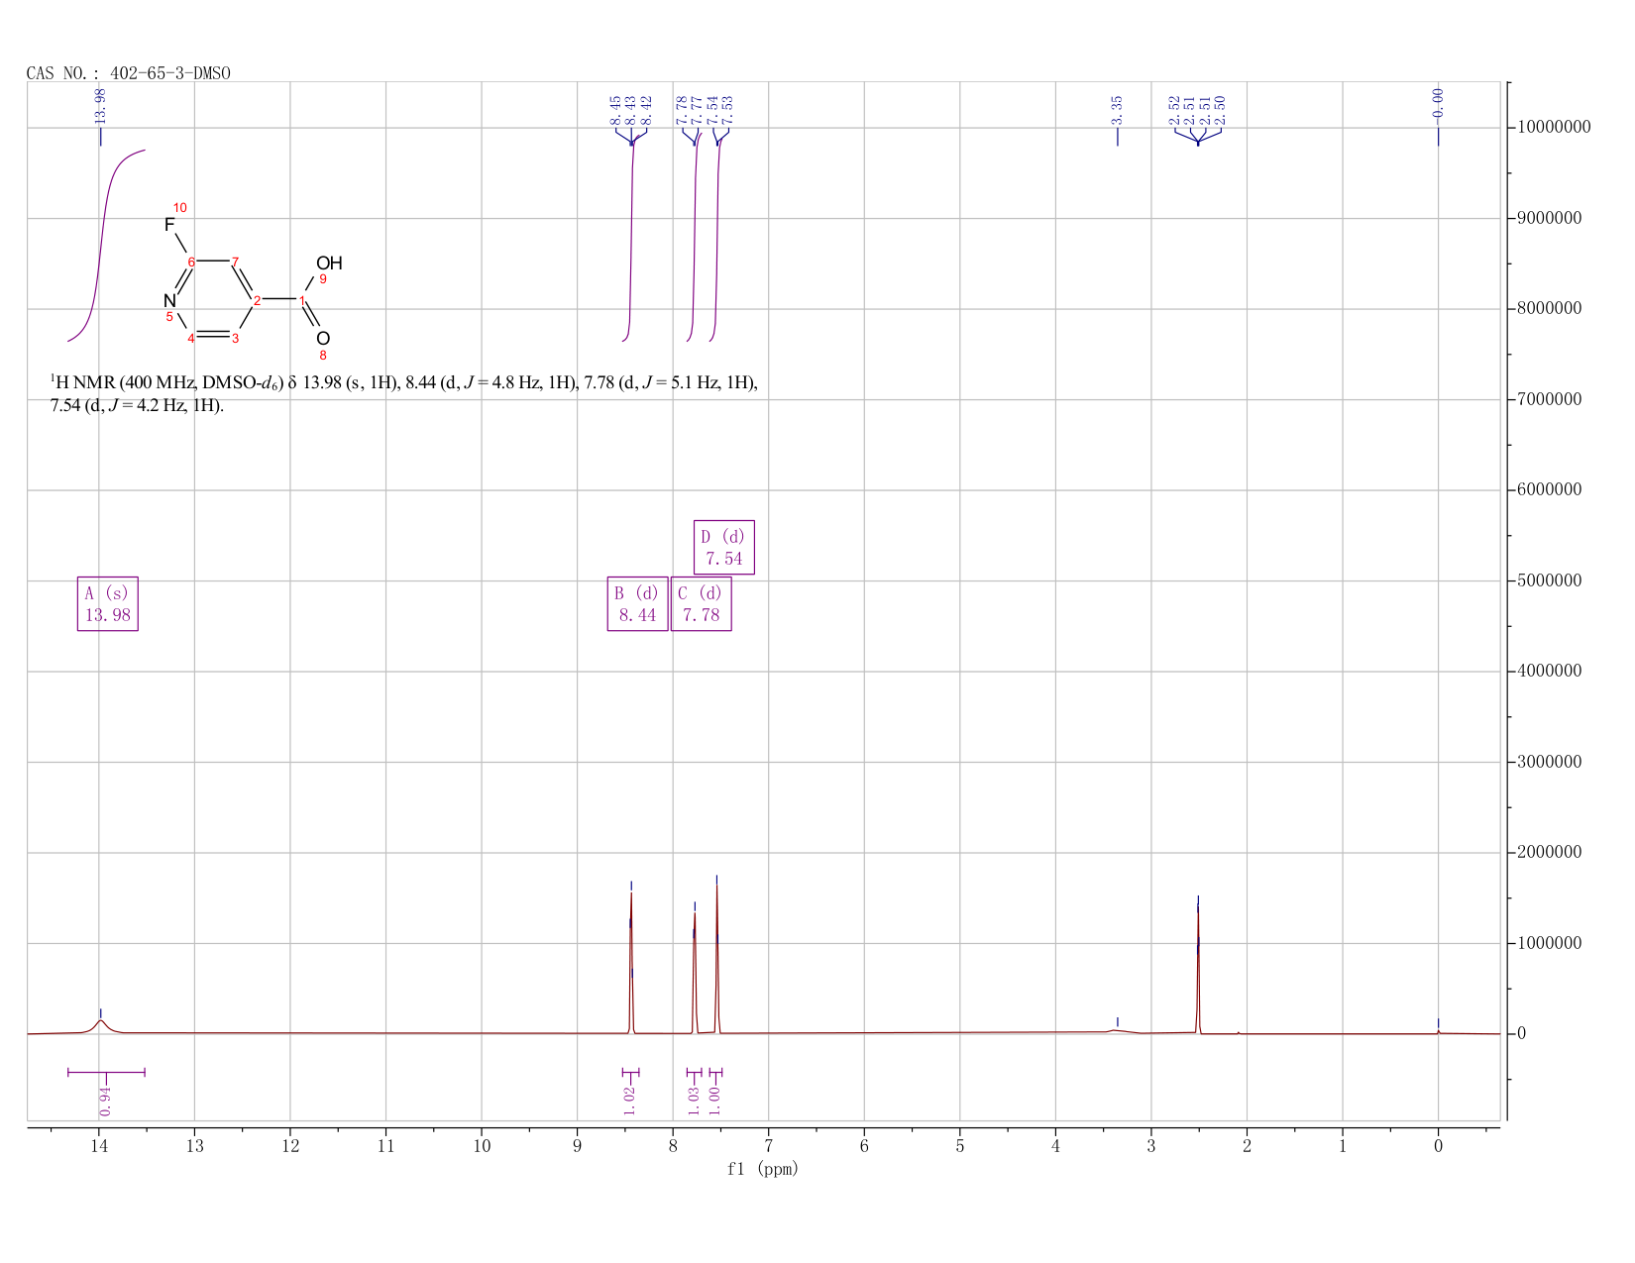
Task: Select multiplet box B (d) 8.44
Action: coord(637,604)
